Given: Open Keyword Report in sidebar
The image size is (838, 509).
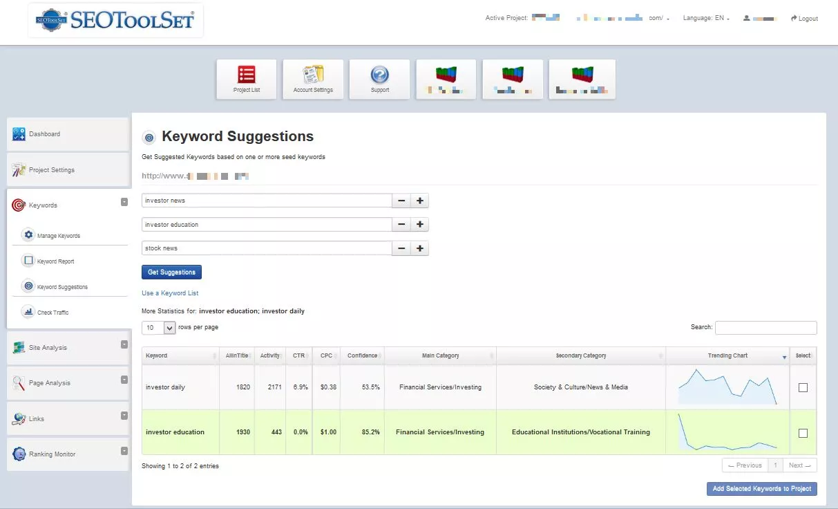Looking at the screenshot, I should [55, 261].
